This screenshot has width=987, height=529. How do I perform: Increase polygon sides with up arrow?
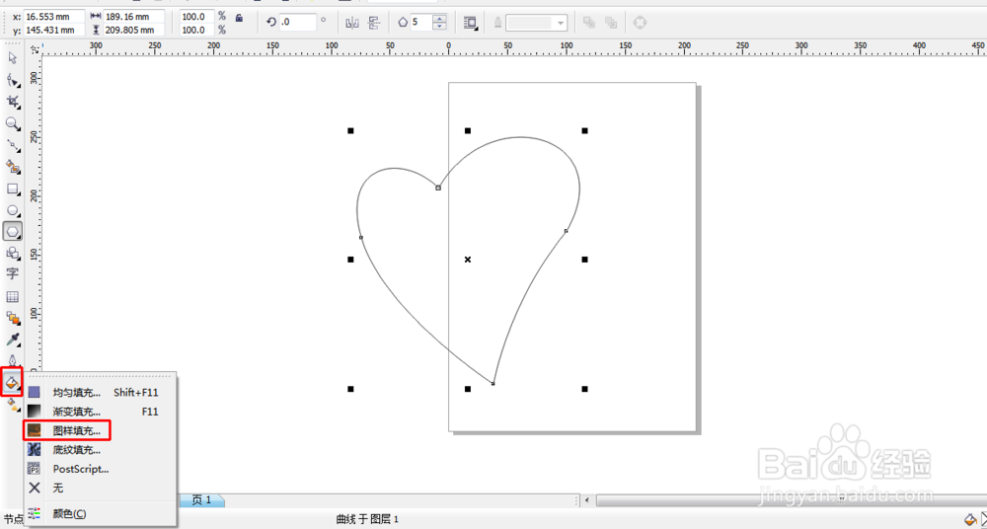click(440, 19)
